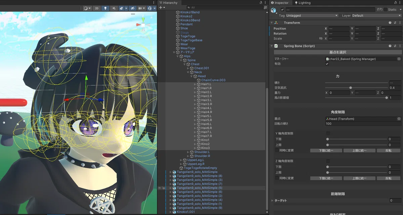Image resolution: width=403 pixels, height=215 pixels.
Task: Open the Scene view shading mode dropdown
Action: [x=87, y=8]
